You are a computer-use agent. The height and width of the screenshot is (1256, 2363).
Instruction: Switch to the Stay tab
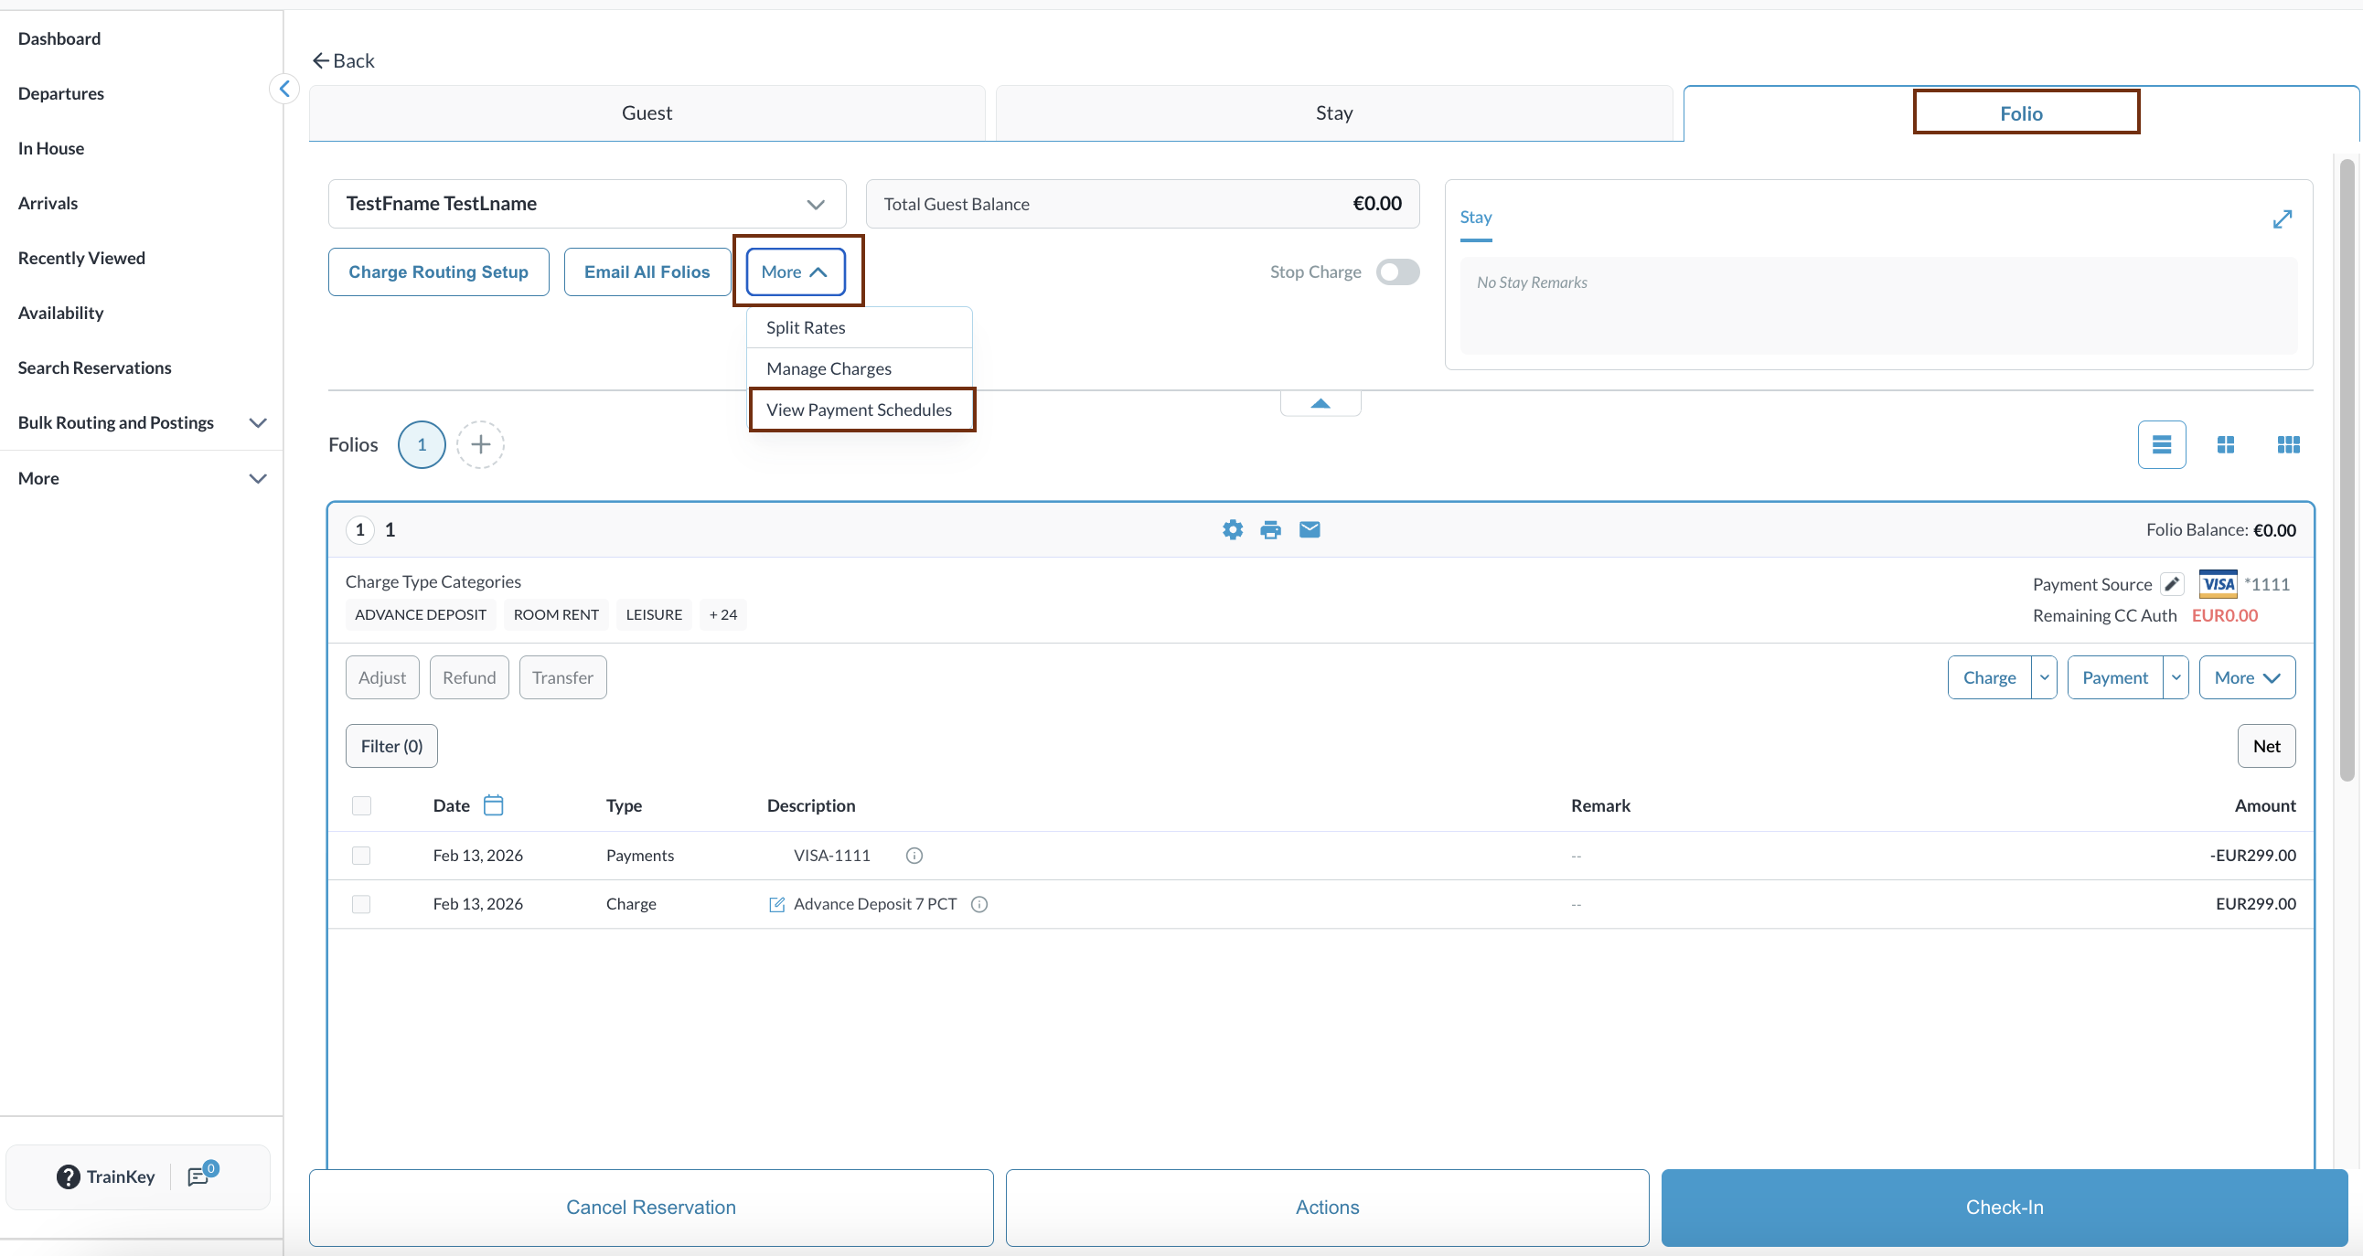(x=1333, y=112)
